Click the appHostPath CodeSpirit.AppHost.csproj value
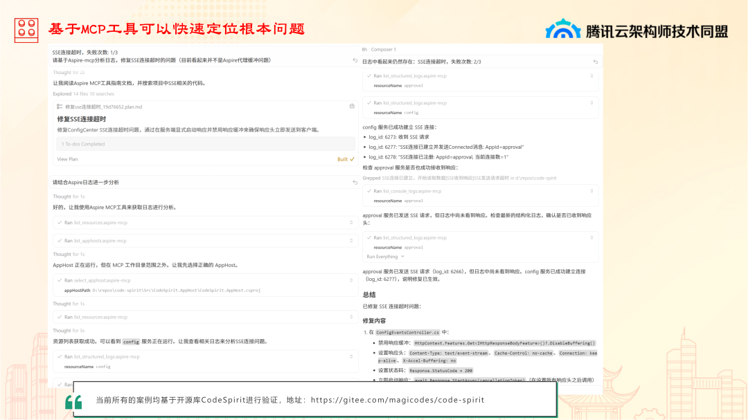748x420 pixels. [177, 291]
